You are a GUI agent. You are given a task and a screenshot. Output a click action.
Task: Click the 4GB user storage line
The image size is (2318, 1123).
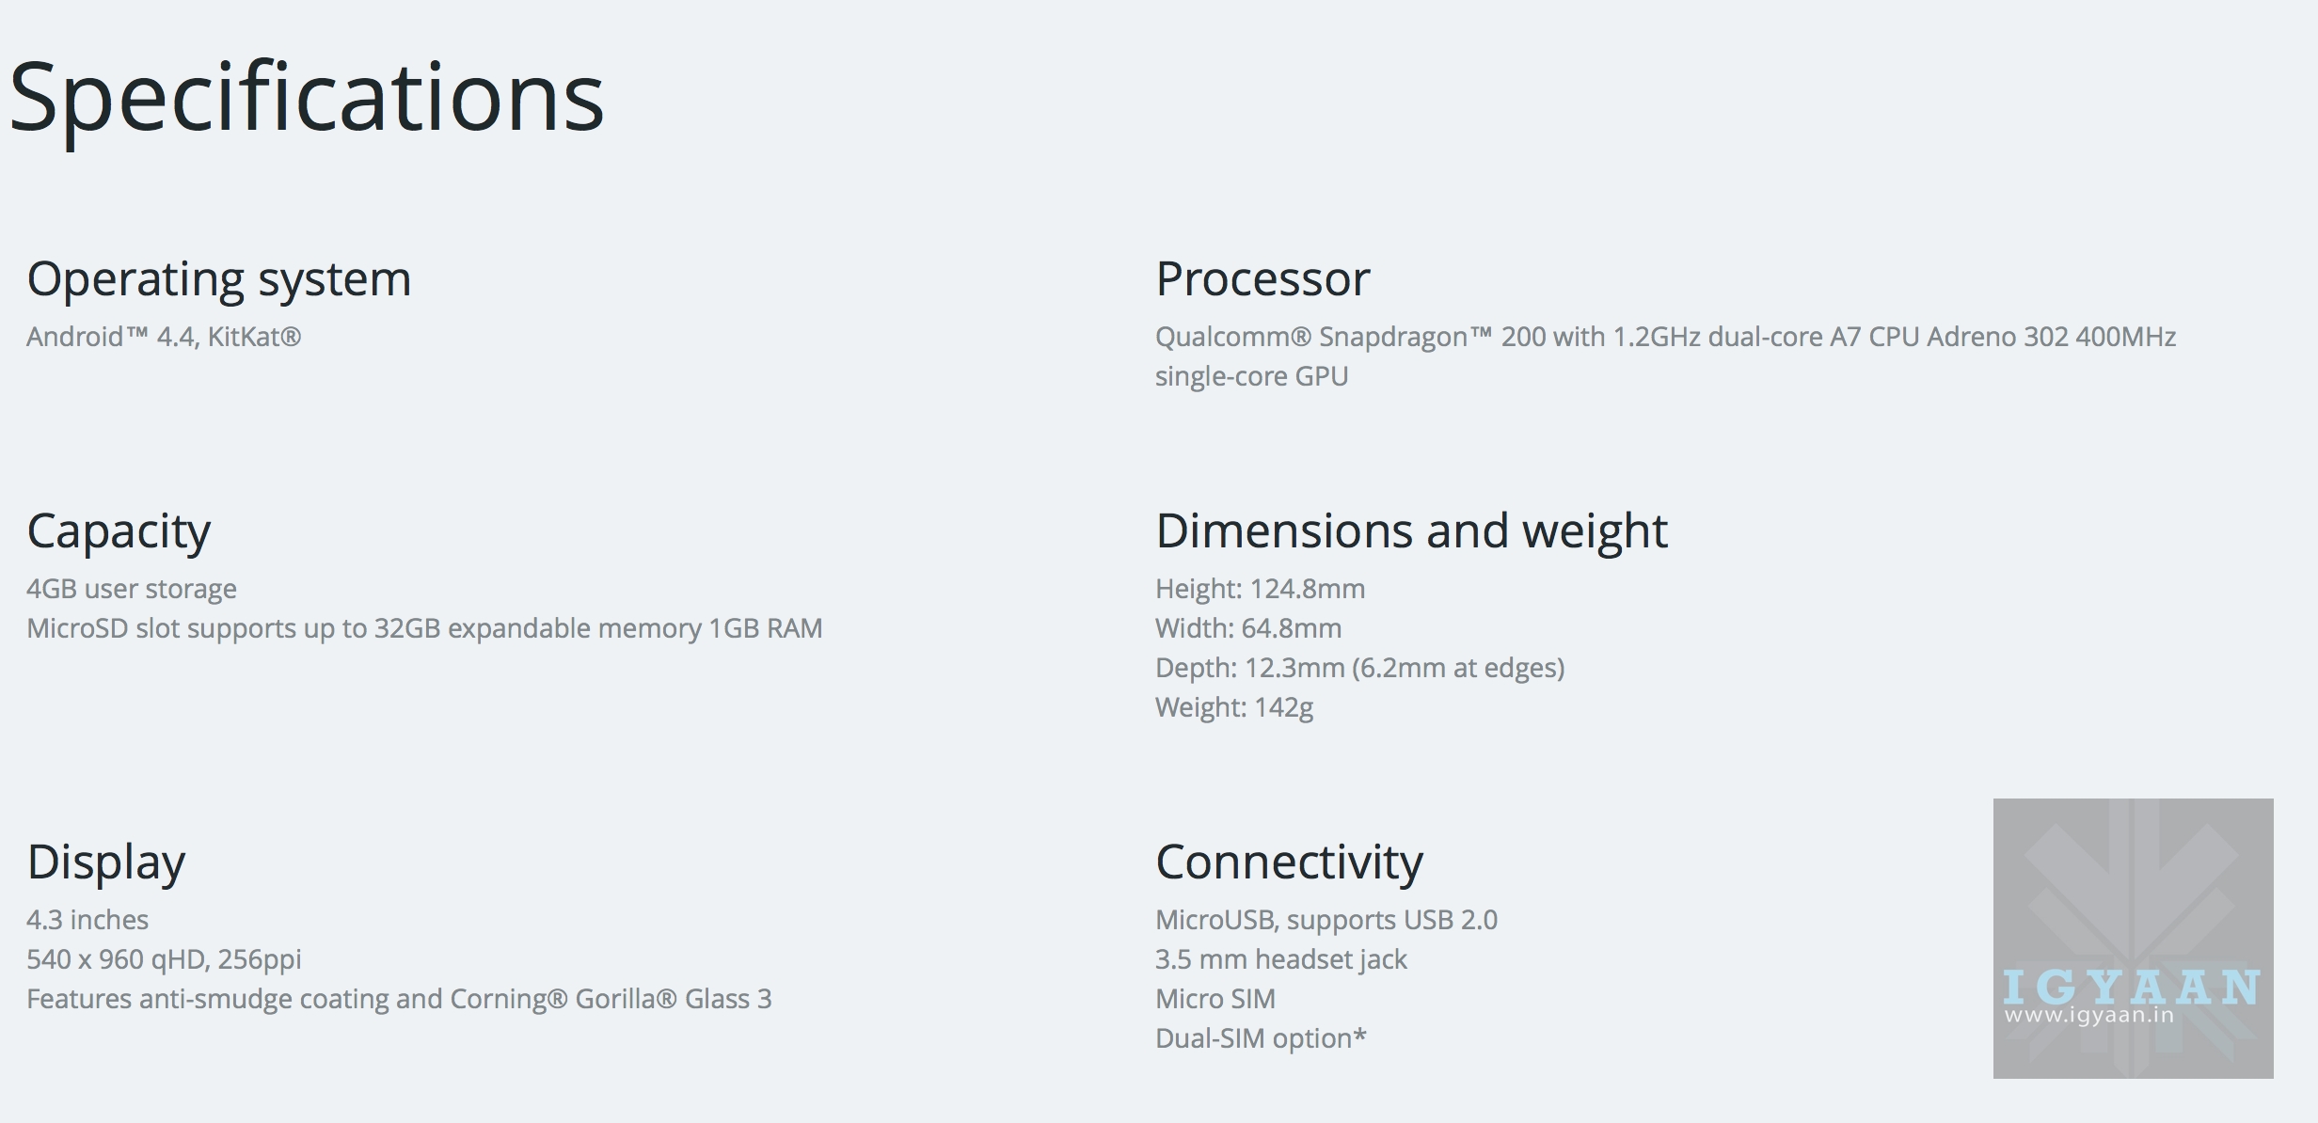[x=132, y=589]
